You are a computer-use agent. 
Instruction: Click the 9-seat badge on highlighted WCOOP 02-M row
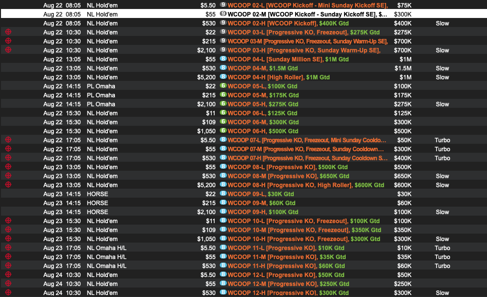pyautogui.click(x=223, y=13)
